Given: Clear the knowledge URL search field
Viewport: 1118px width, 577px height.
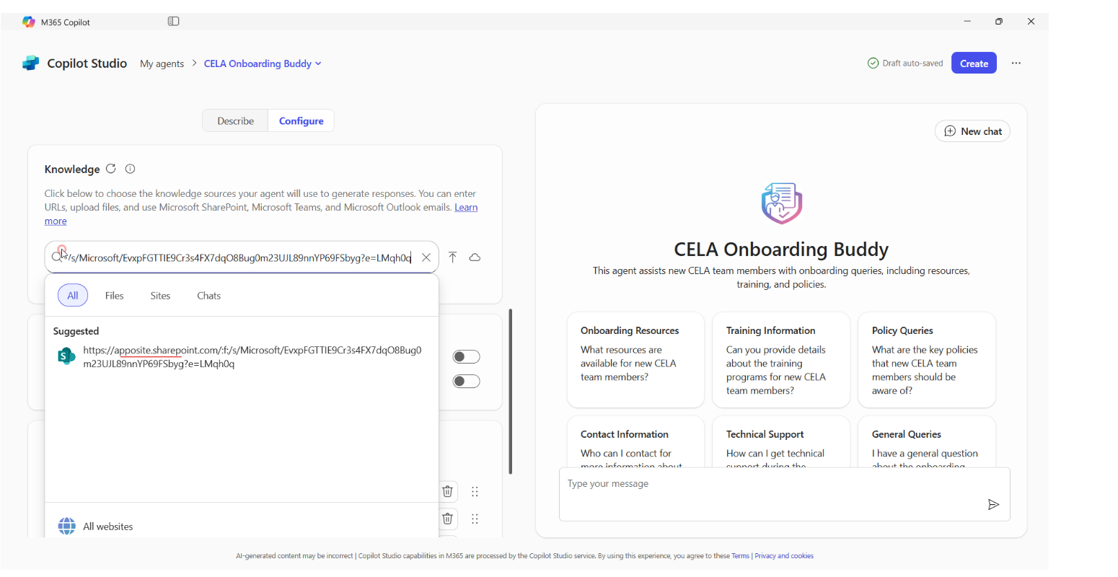Looking at the screenshot, I should pyautogui.click(x=426, y=257).
